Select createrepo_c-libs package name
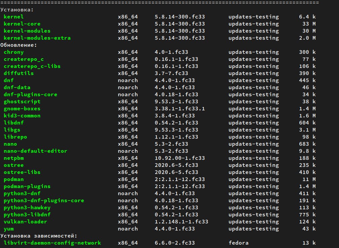Screen dimensions: 339x248 pos(32,66)
